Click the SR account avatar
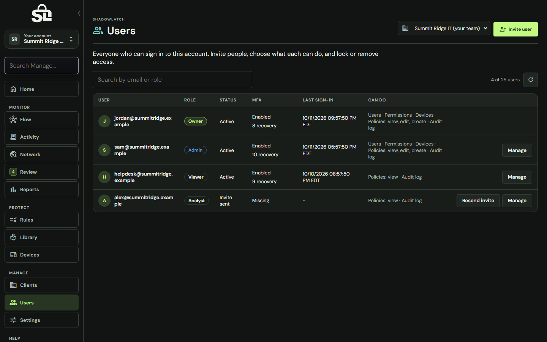Viewport: 547px width, 342px height. click(x=14, y=39)
